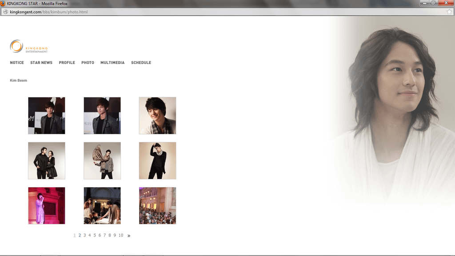Close the Firefox window
The height and width of the screenshot is (256, 455).
[x=446, y=3]
